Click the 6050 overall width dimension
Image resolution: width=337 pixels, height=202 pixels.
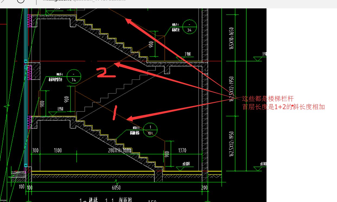[x=116, y=188]
